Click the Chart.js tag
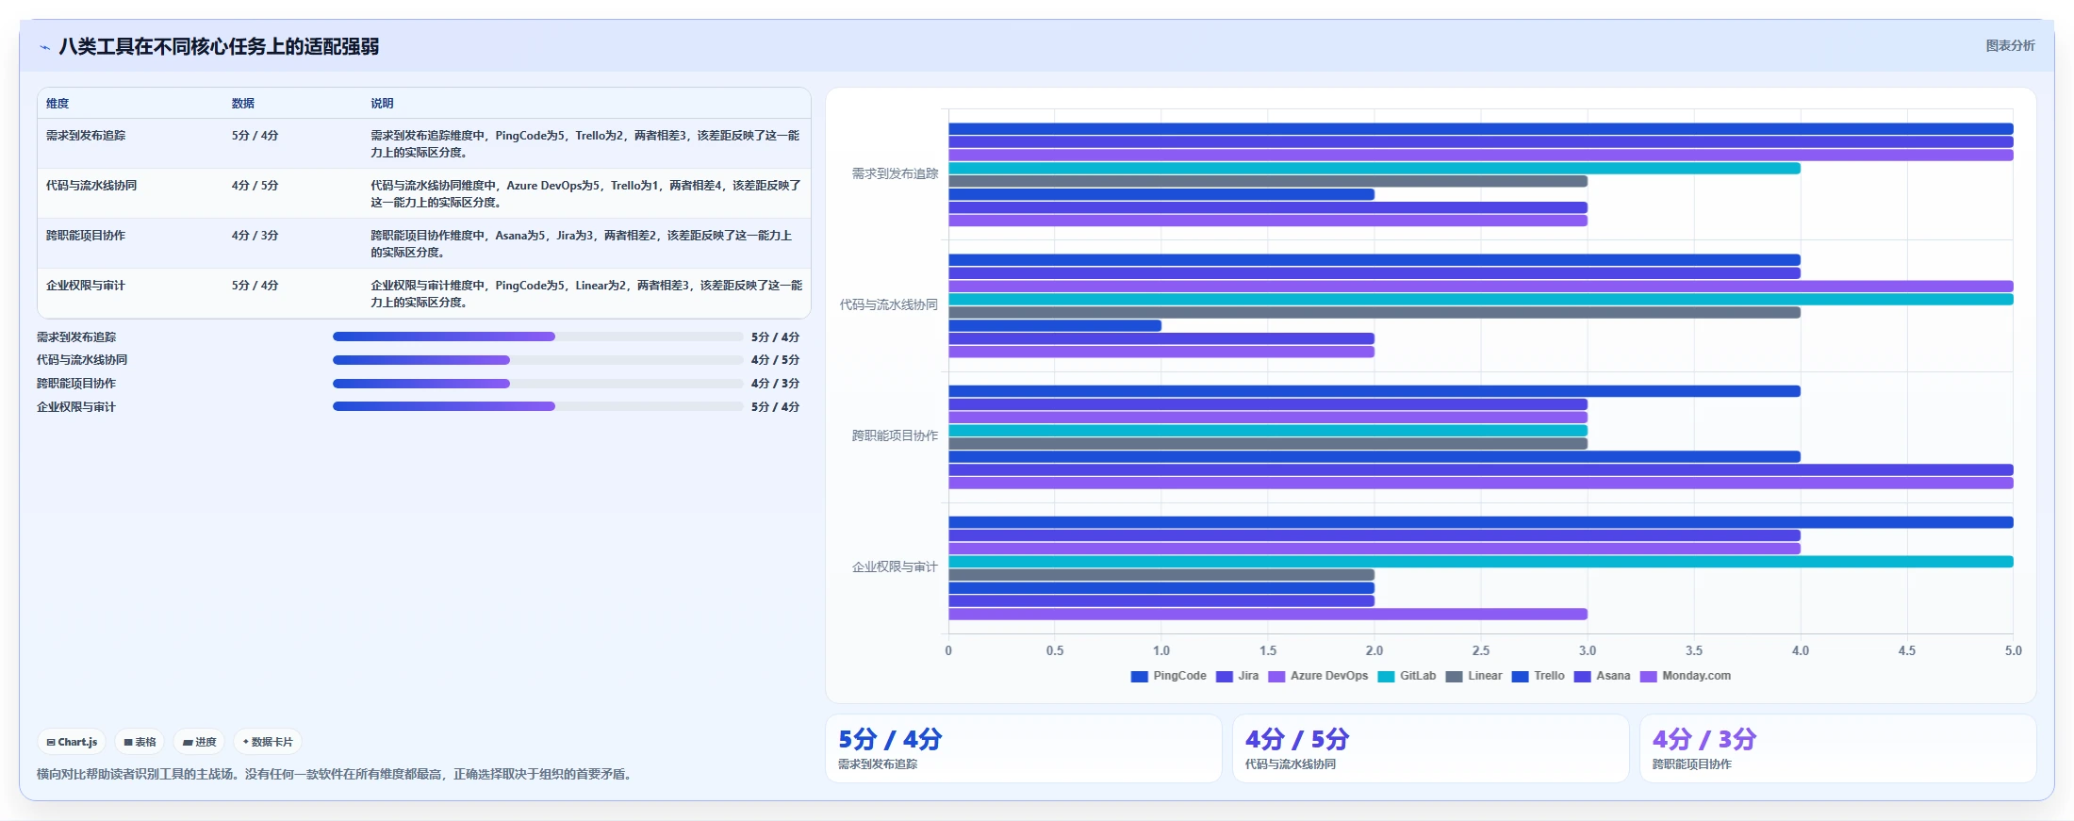Screen dimensions: 2074x821 pyautogui.click(x=72, y=742)
